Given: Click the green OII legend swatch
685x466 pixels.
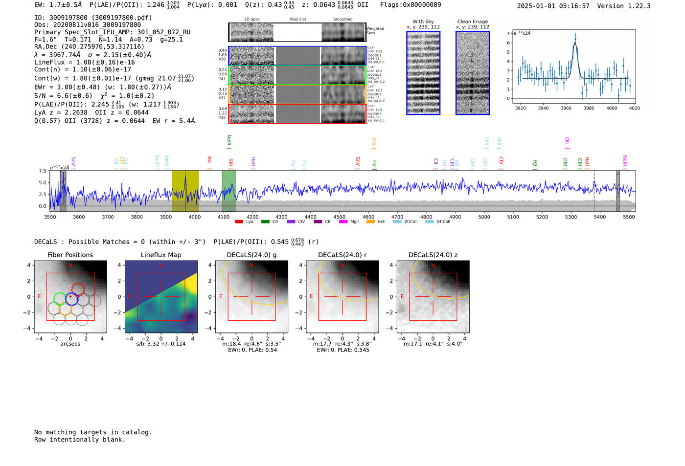Looking at the screenshot, I should tap(265, 222).
